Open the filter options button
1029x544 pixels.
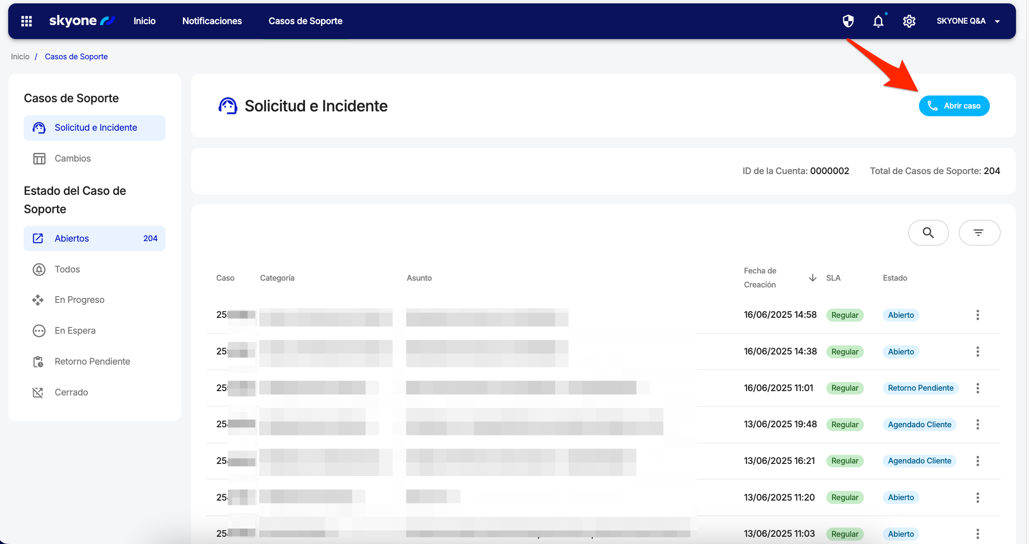[x=979, y=233]
